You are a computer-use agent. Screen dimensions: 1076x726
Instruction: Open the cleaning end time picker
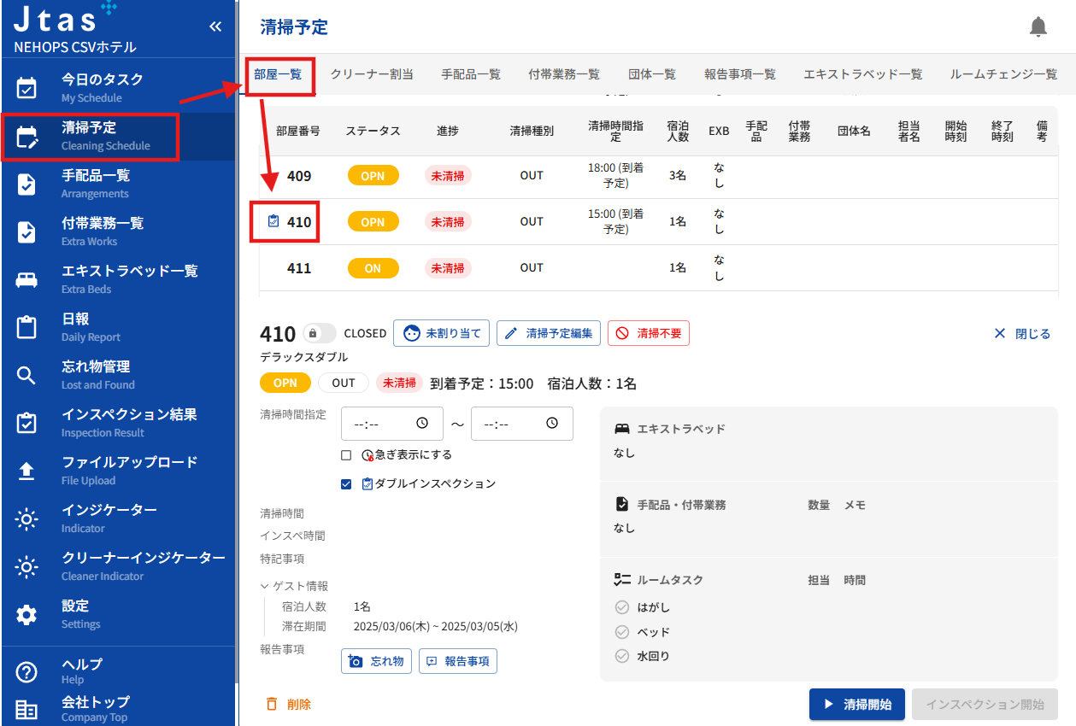click(552, 424)
